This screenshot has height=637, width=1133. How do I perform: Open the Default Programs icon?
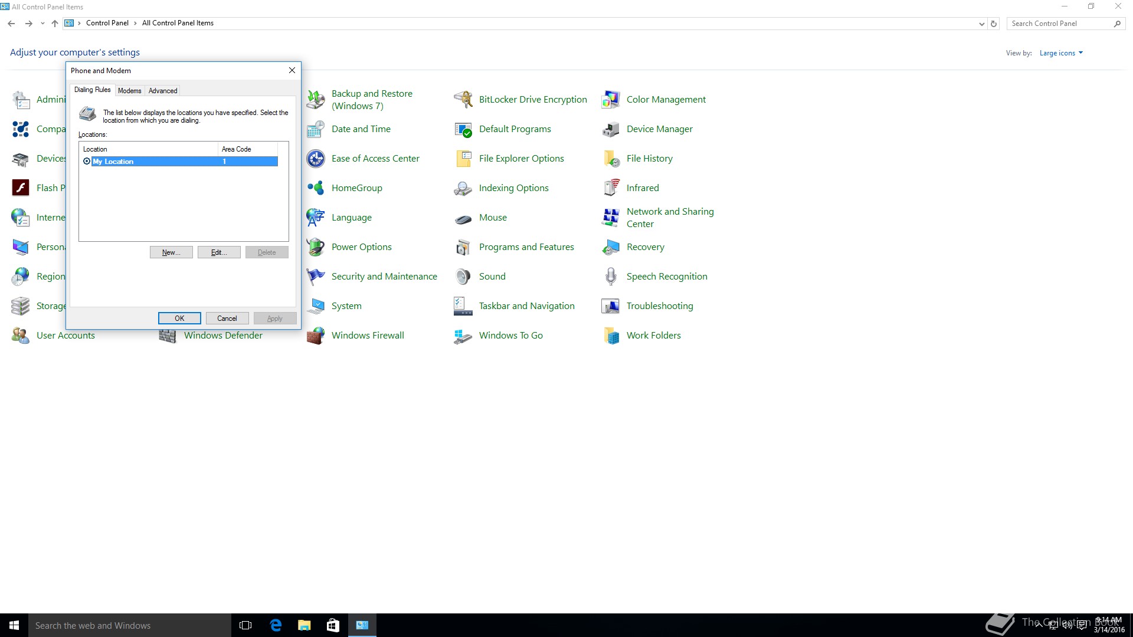click(463, 129)
